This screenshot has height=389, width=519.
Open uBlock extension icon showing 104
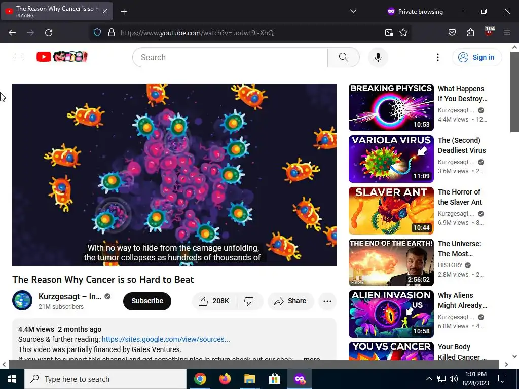489,32
